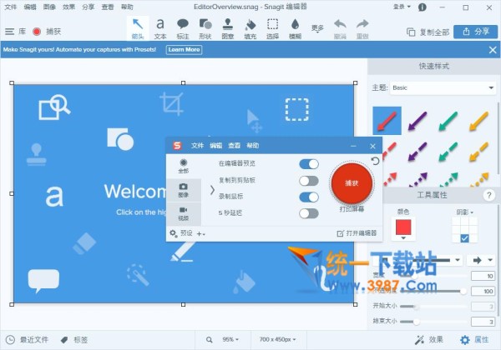The height and width of the screenshot is (350, 501).
Task: Open the arrow end style dropdown
Action: (x=481, y=261)
